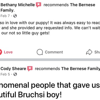Click the Comment speech bubble icon

tap(40, 52)
